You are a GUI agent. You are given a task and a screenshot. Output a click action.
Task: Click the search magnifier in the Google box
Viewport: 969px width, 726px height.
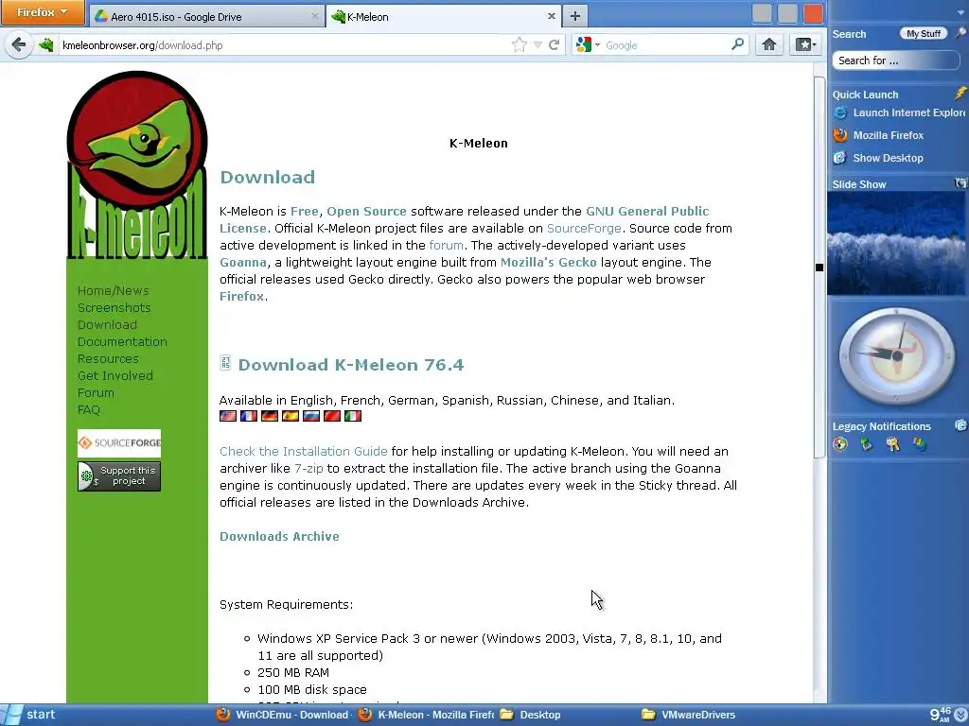pyautogui.click(x=737, y=44)
